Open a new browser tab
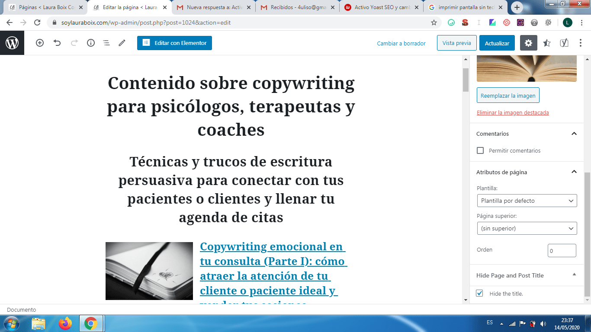The height and width of the screenshot is (332, 591). [517, 7]
